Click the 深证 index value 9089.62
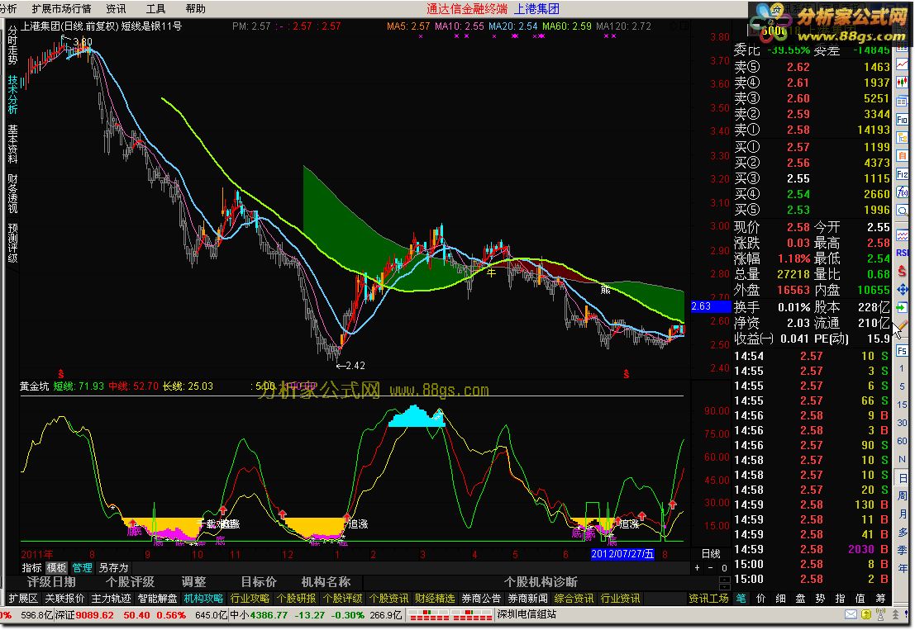This screenshot has height=630, width=915. (94, 615)
